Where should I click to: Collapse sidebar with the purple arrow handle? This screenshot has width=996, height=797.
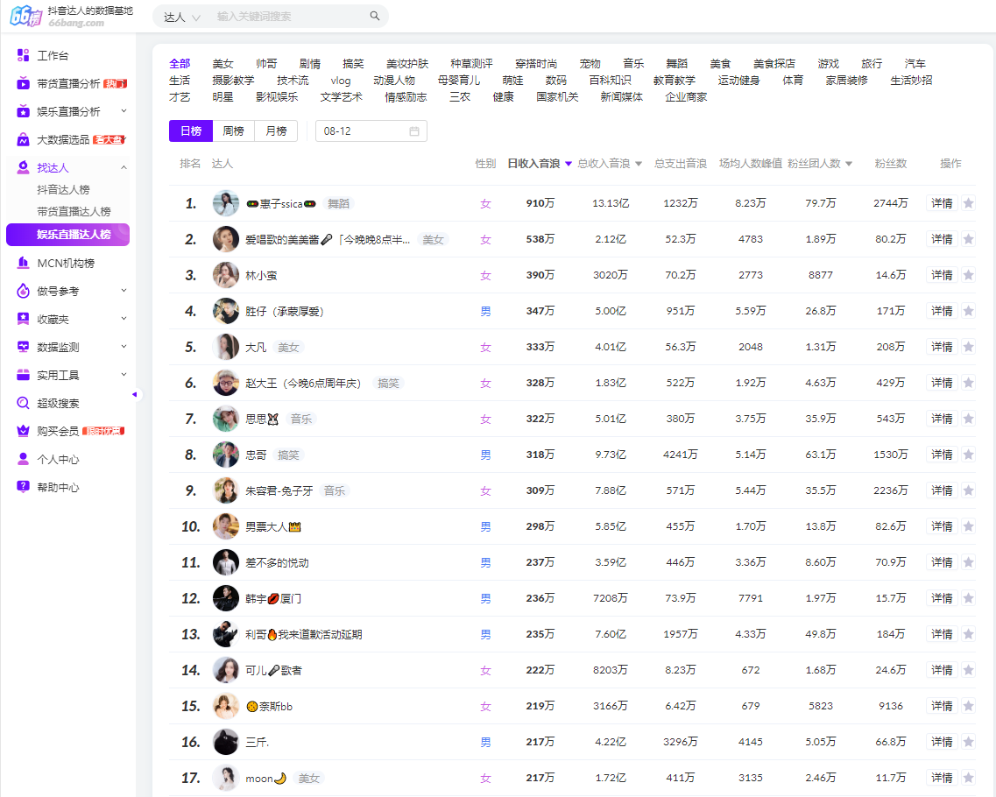point(134,395)
